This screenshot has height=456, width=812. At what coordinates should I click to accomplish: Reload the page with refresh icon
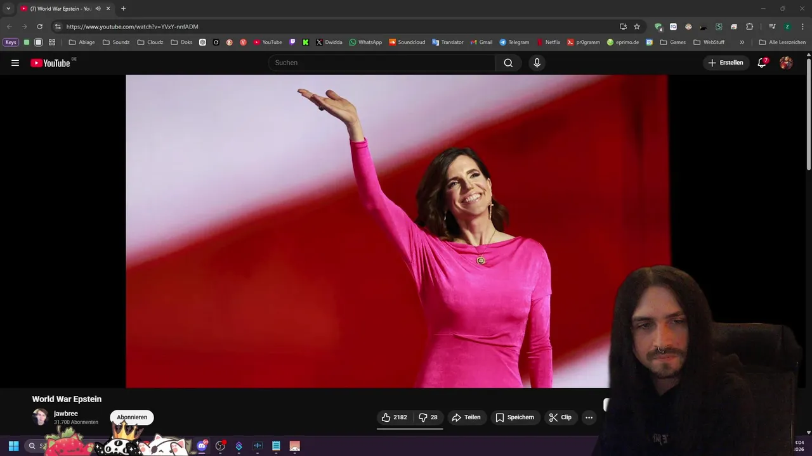coord(39,27)
